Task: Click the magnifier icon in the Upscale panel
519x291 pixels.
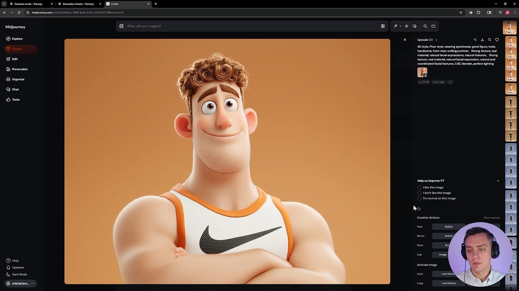Action: coord(489,40)
